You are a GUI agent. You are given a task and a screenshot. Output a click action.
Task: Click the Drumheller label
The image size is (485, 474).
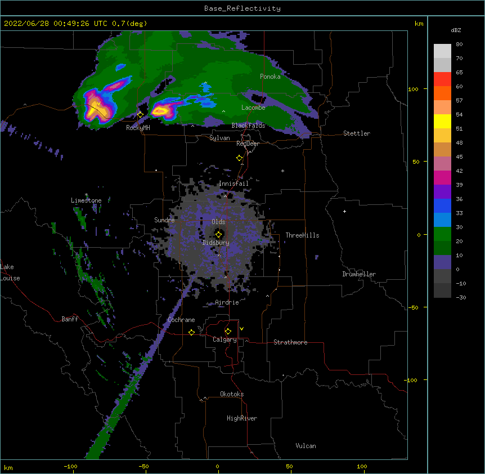click(x=359, y=274)
